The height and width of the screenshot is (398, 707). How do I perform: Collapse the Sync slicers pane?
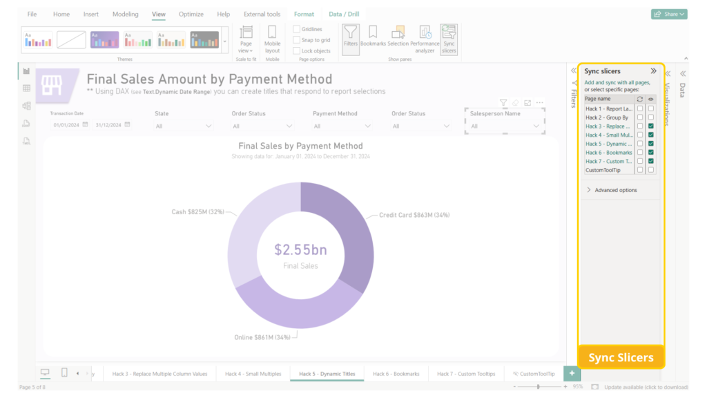[x=653, y=71]
